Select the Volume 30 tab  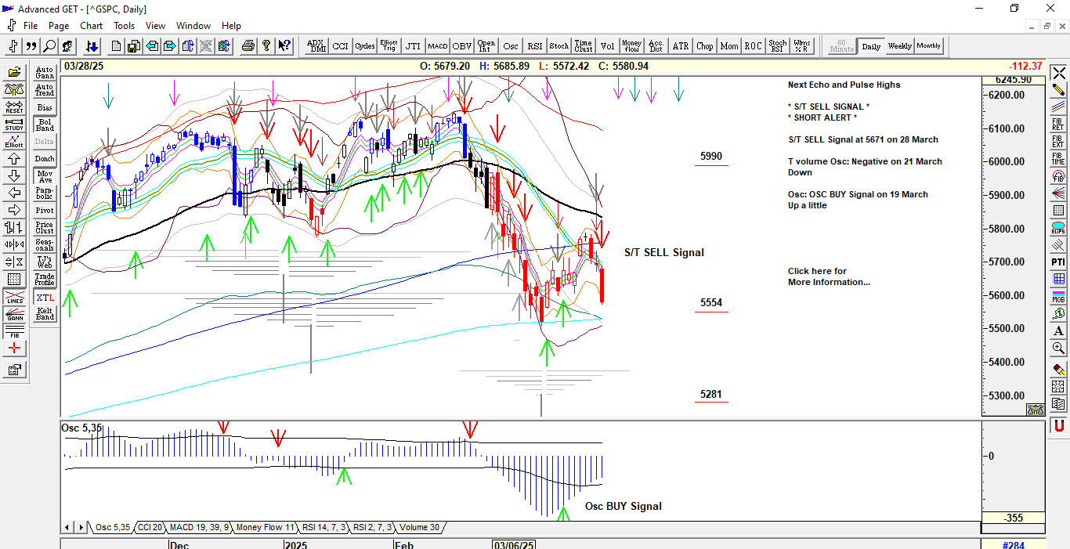coord(420,528)
